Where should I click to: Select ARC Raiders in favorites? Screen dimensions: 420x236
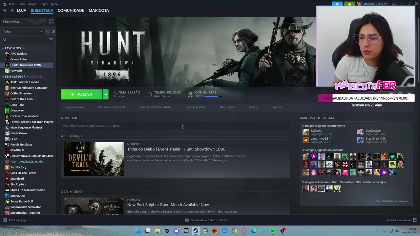[x=27, y=54]
